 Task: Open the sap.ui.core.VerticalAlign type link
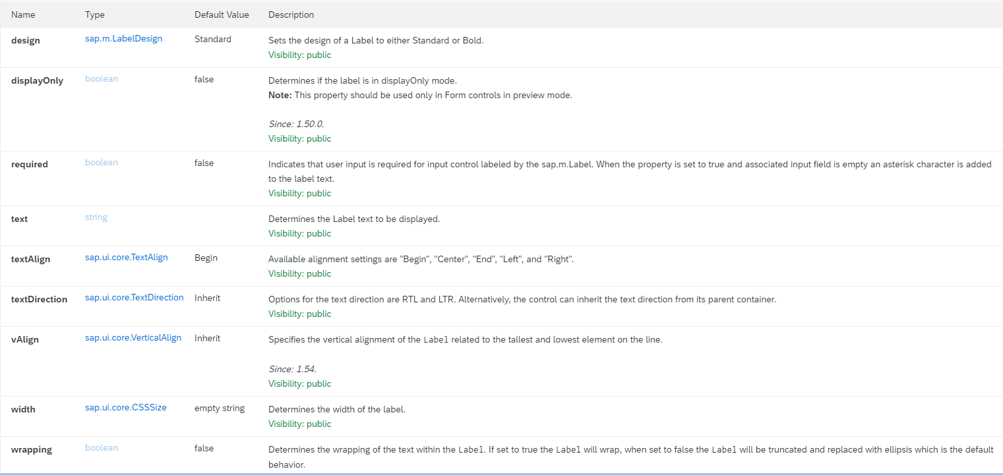[x=133, y=338]
